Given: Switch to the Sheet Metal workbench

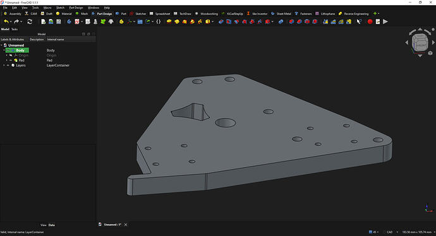Looking at the screenshot, I should [x=281, y=14].
